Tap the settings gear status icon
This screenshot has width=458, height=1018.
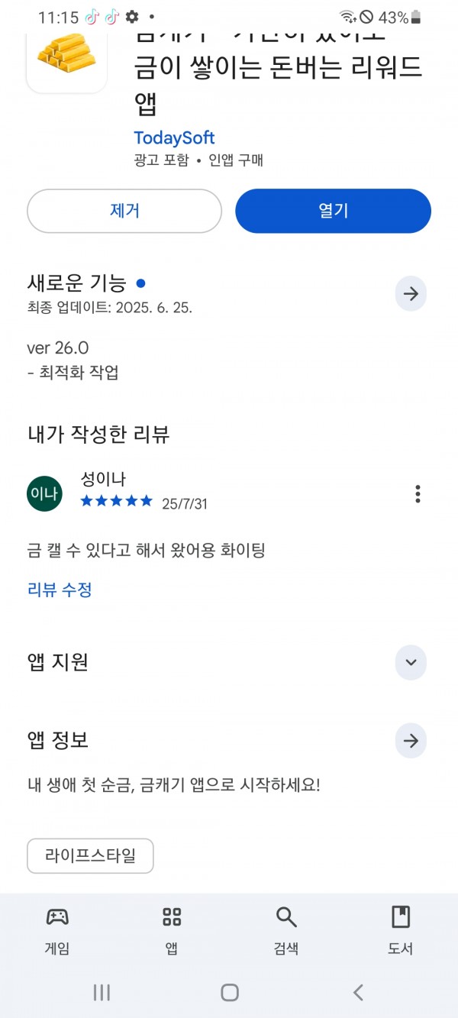[x=132, y=17]
